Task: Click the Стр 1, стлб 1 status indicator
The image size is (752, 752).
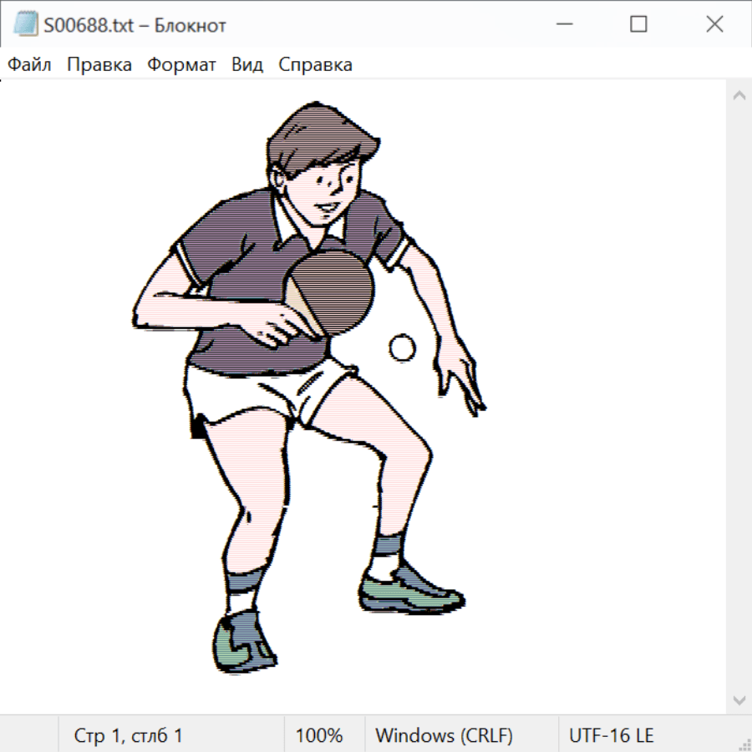Action: (129, 735)
